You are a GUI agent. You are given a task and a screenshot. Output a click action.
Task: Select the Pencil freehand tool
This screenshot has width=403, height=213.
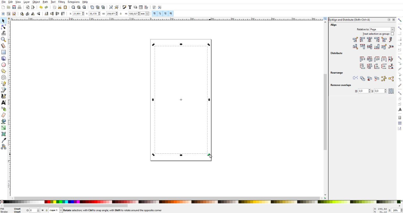[3, 84]
